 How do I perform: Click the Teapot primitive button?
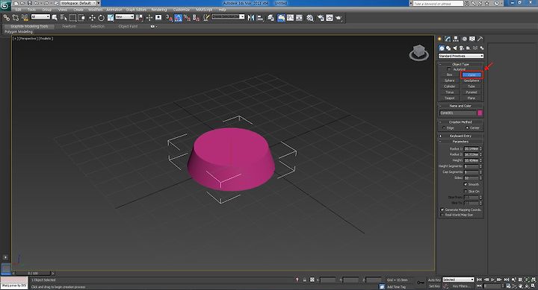(450, 98)
